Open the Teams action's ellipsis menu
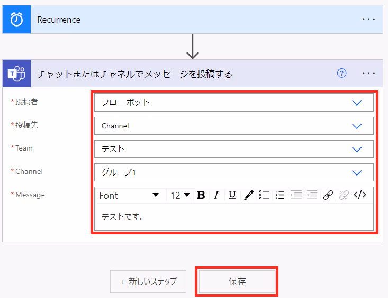The image size is (388, 298). point(368,73)
